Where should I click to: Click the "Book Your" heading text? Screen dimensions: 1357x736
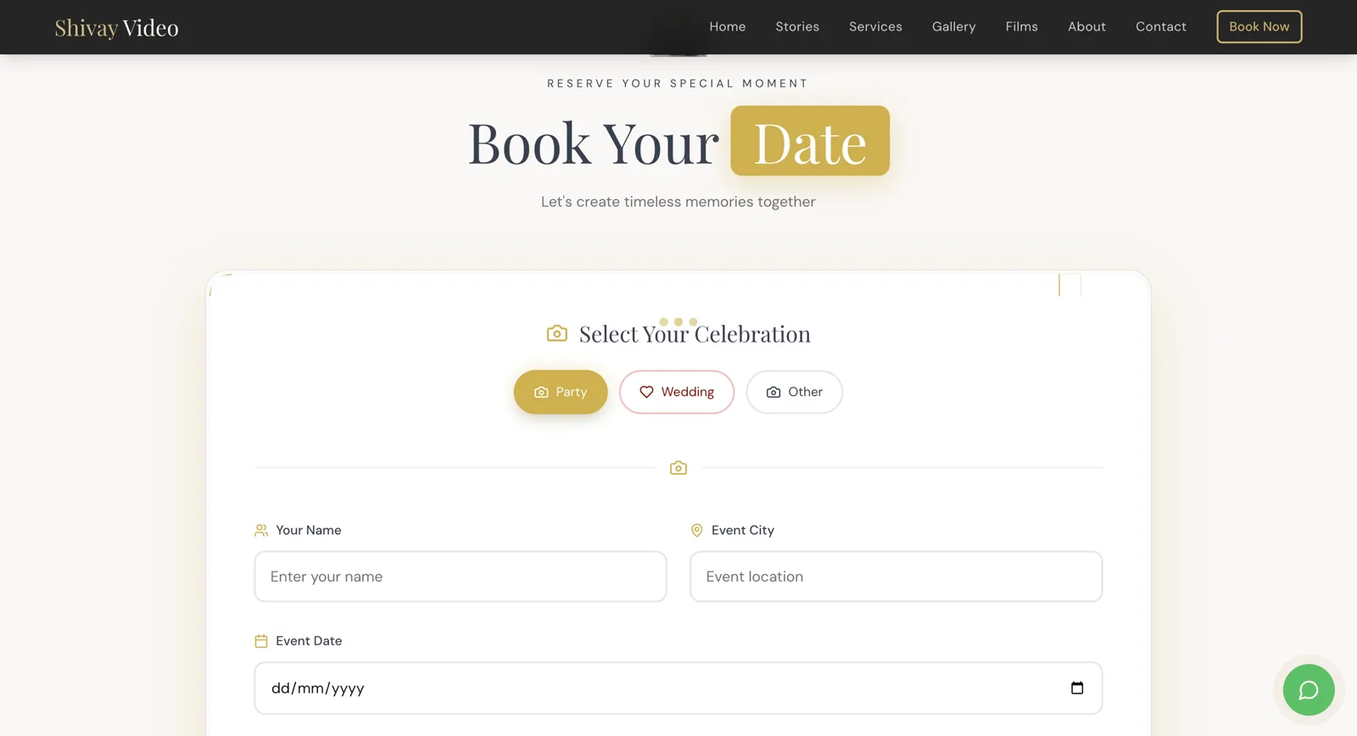(x=594, y=142)
